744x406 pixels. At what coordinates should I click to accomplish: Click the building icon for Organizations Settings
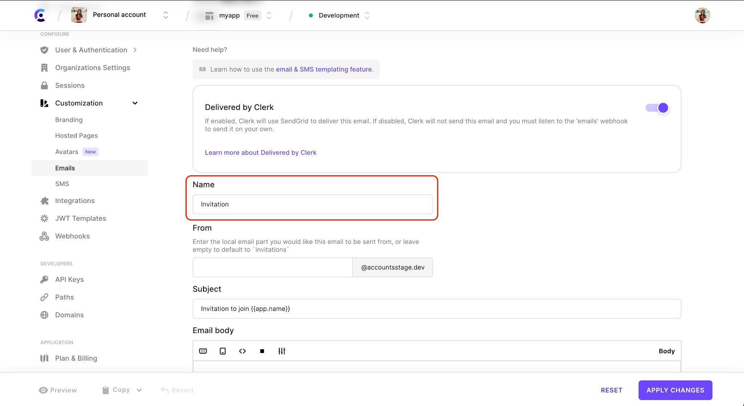click(44, 68)
